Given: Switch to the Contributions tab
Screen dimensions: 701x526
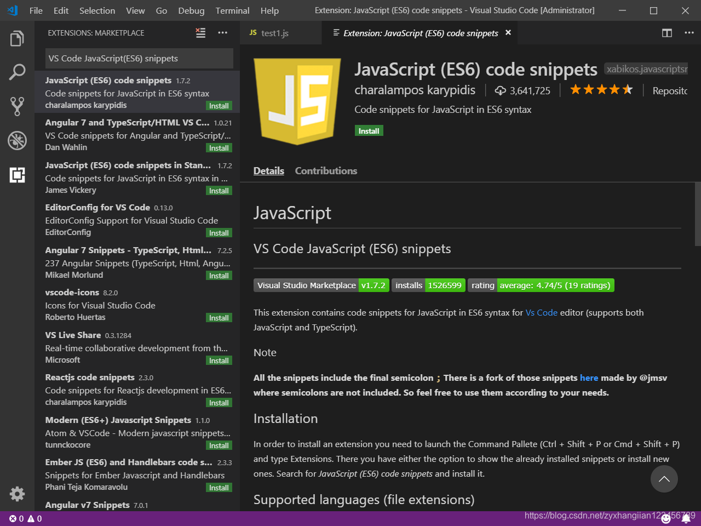Looking at the screenshot, I should [326, 171].
